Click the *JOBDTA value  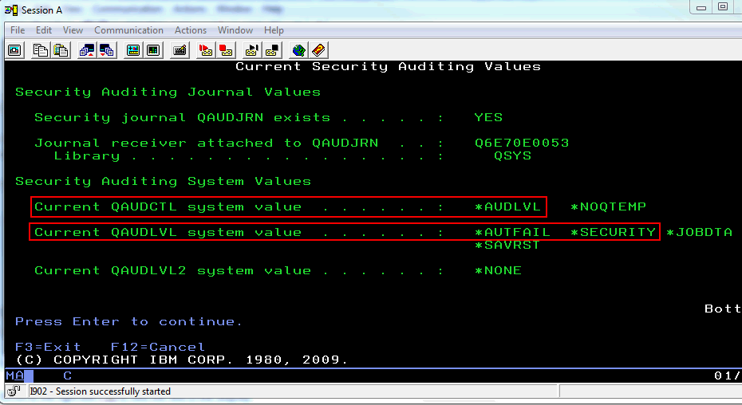699,232
